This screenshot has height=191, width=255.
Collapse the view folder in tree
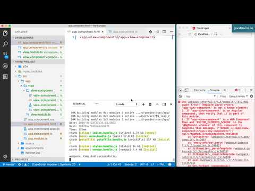click(x=31, y=86)
